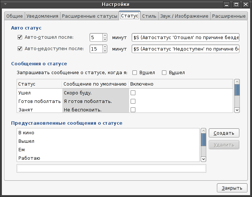
Task: Click the preset list scroll down arrow
Action: 203,159
